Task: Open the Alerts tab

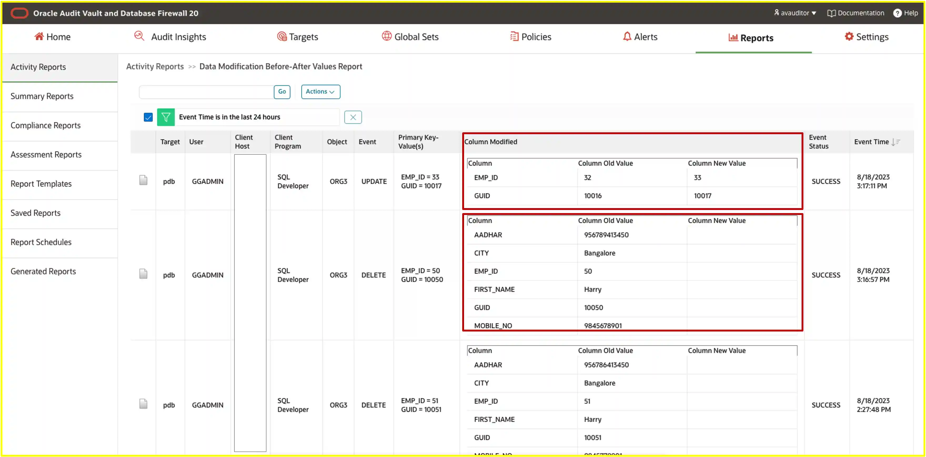Action: (x=640, y=37)
